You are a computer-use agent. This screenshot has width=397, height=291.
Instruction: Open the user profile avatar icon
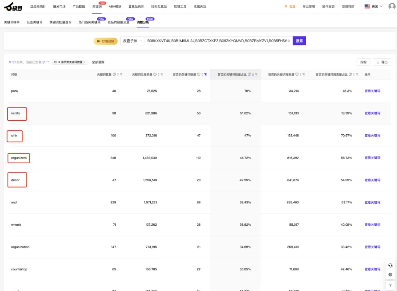pos(392,6)
